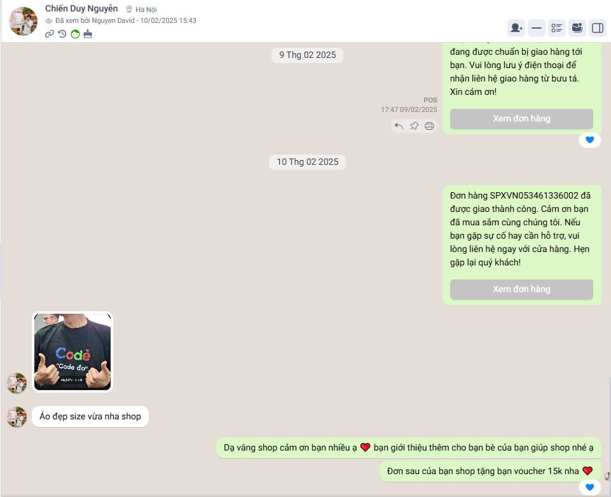The height and width of the screenshot is (497, 611).
Task: Click heart reaction under 9 Thg 02 message
Action: [x=589, y=139]
